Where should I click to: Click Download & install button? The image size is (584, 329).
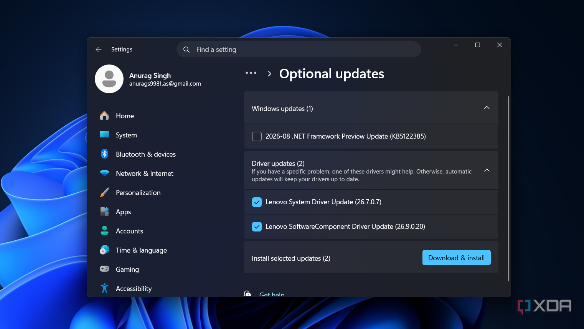pos(456,258)
